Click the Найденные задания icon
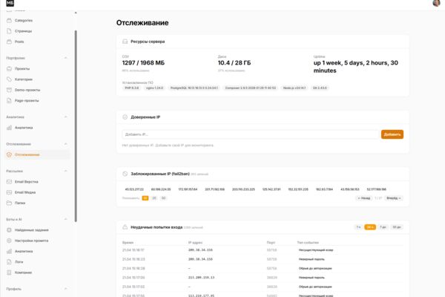 9,230
